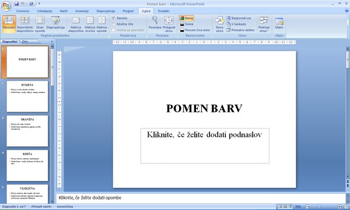Click slovenščina language in status bar
This screenshot has width=350, height=210.
click(65, 207)
